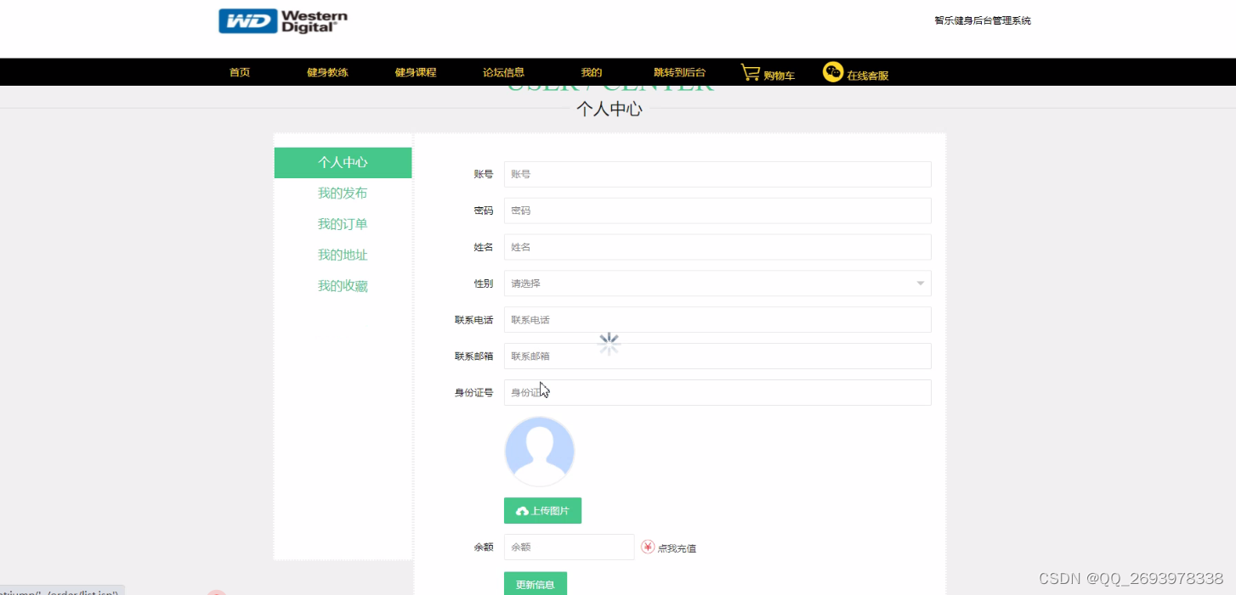Open the 性别 dropdown selector
Image resolution: width=1236 pixels, height=595 pixels.
717,283
